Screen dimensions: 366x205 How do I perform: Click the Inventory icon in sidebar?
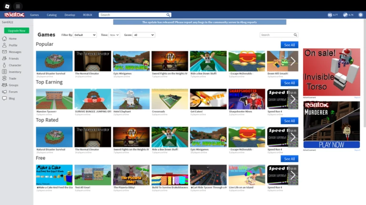pos(5,72)
